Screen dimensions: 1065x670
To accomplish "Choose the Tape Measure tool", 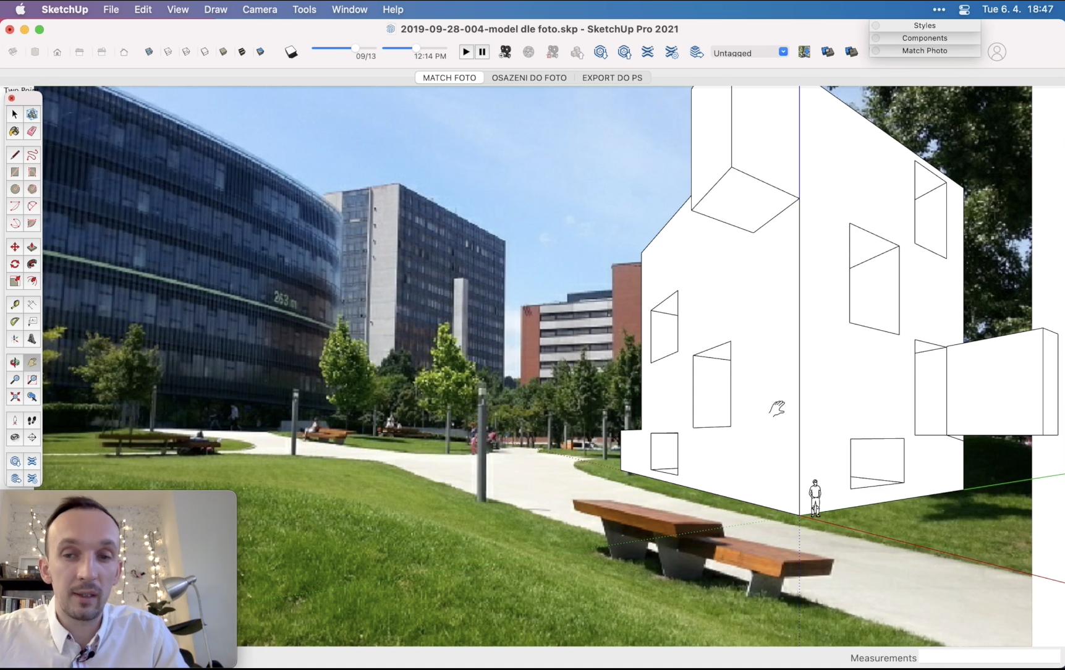I will pos(15,305).
